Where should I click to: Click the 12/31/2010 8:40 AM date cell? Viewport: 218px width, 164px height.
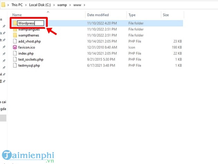click(x=102, y=48)
